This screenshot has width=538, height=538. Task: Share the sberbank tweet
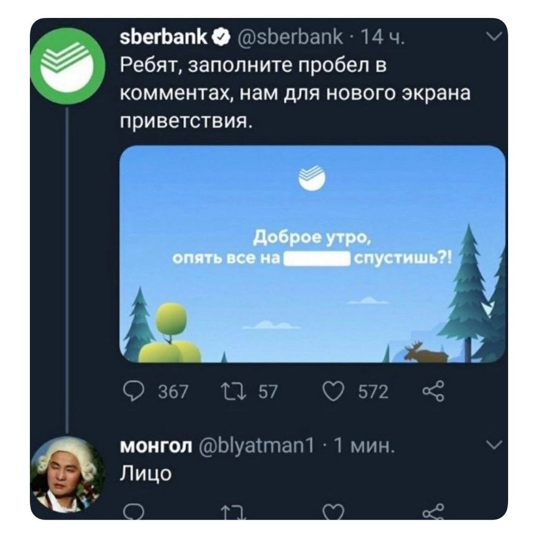click(434, 391)
